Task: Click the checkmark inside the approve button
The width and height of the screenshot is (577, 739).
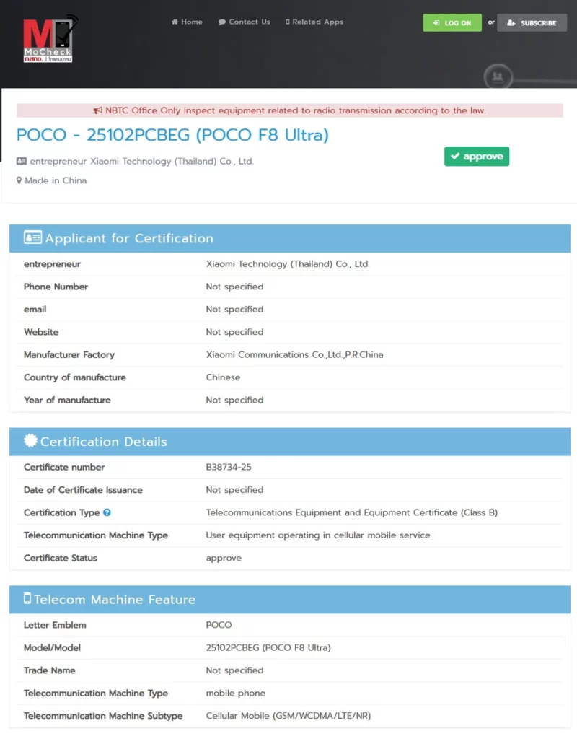Action: pos(456,156)
